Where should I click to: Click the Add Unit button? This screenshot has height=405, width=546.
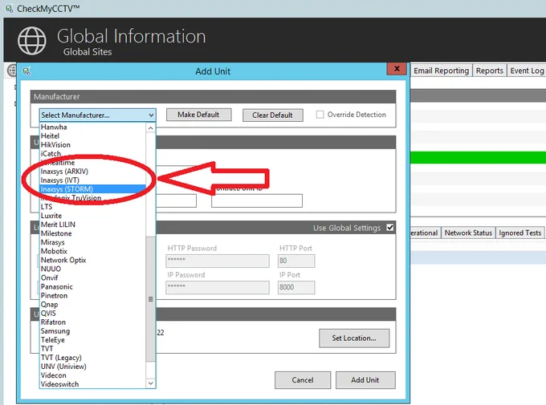click(365, 380)
